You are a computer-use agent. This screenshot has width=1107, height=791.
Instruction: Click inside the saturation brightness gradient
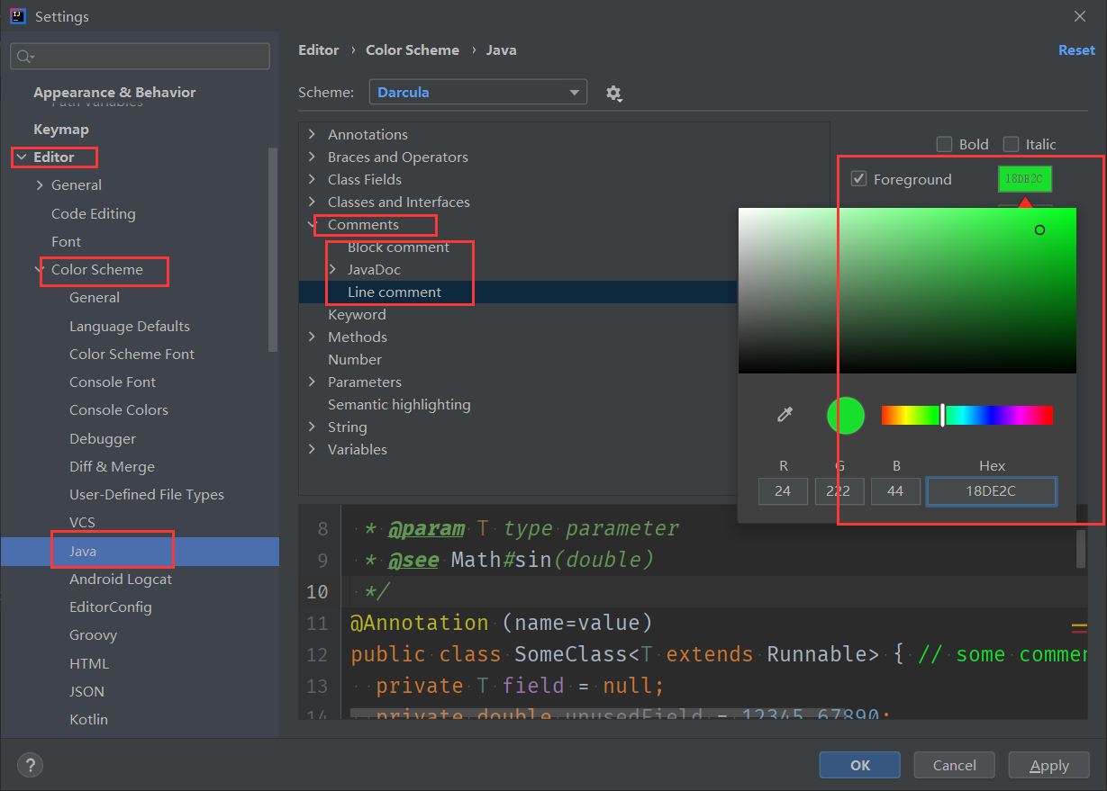[x=907, y=291]
